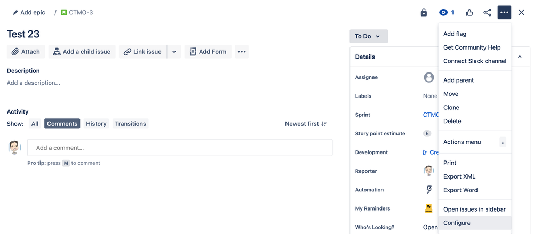Toggle Newest first sort order

(306, 124)
